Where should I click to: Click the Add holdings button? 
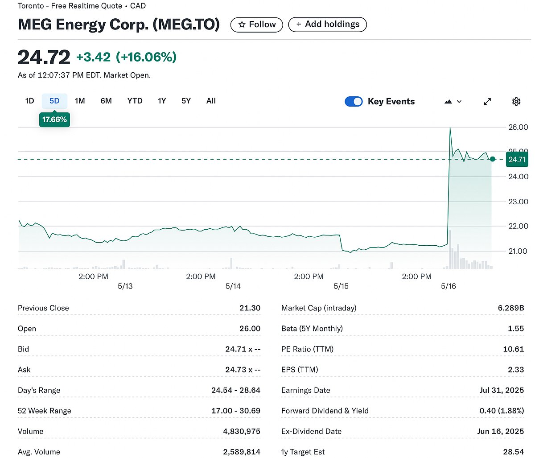(x=328, y=25)
